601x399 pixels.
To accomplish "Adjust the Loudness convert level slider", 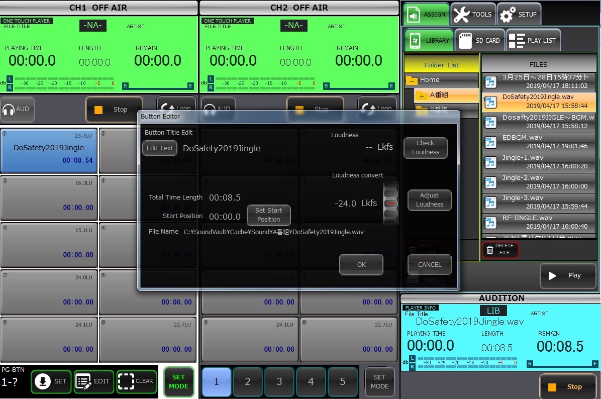I will coord(391,203).
